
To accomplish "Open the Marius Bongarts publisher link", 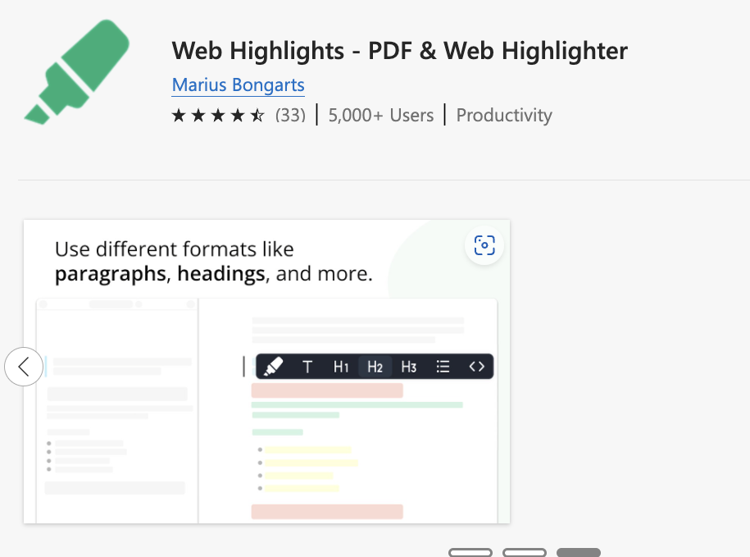I will [239, 84].
